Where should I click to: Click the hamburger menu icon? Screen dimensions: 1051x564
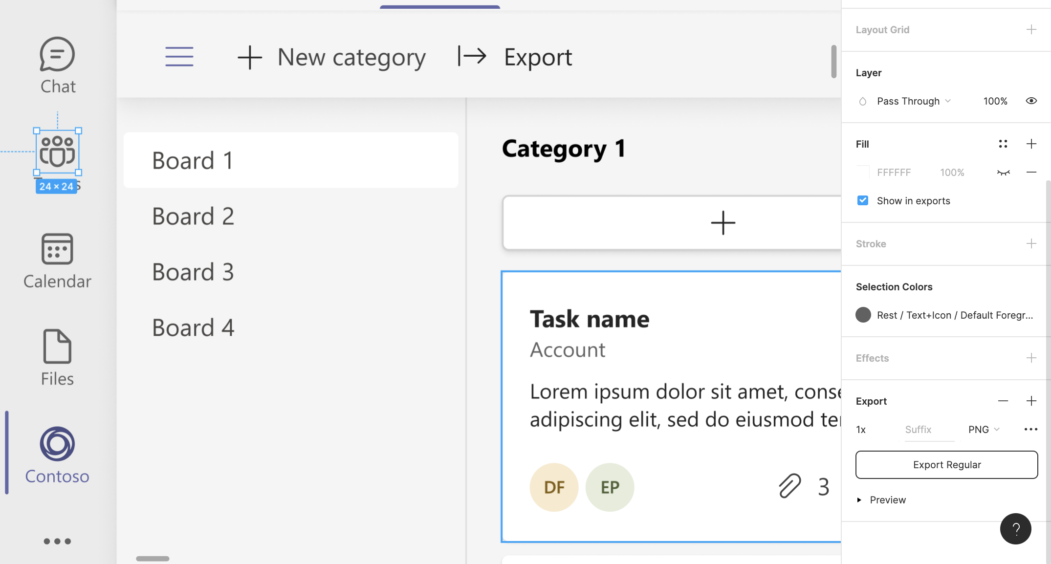point(179,57)
